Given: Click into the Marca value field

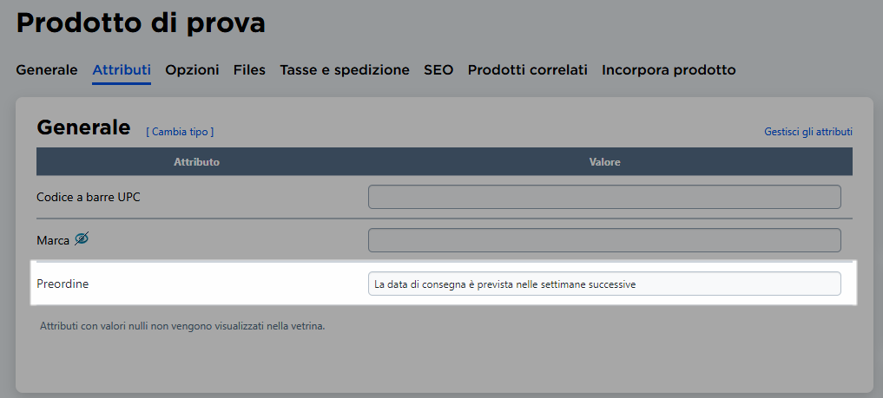Looking at the screenshot, I should click(x=604, y=240).
